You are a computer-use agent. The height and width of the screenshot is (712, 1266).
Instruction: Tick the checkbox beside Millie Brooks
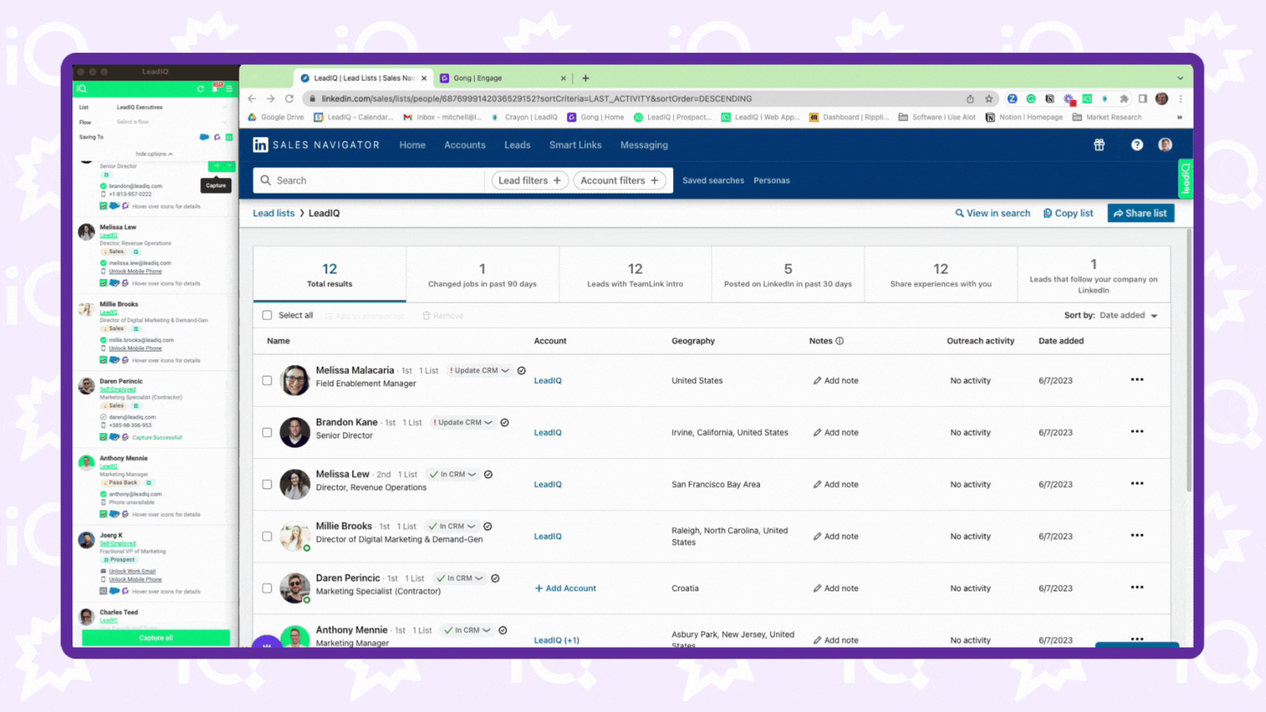[267, 536]
